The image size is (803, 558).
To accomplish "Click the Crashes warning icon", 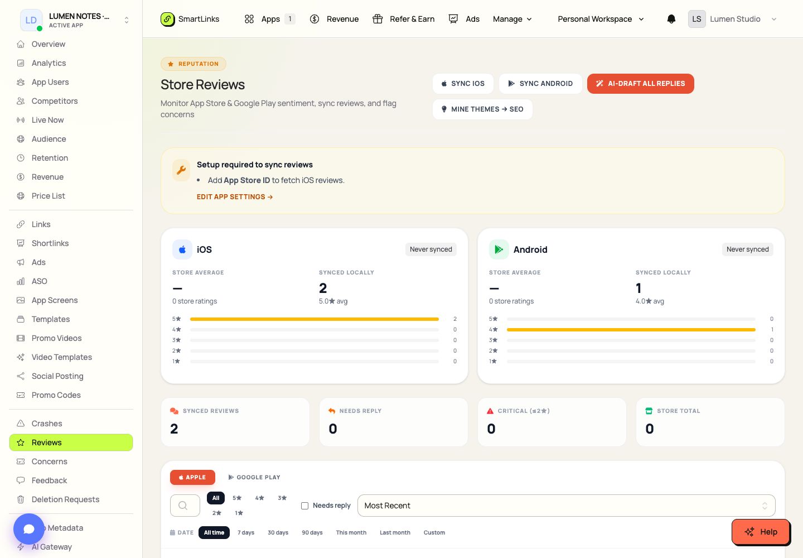I will tap(21, 424).
